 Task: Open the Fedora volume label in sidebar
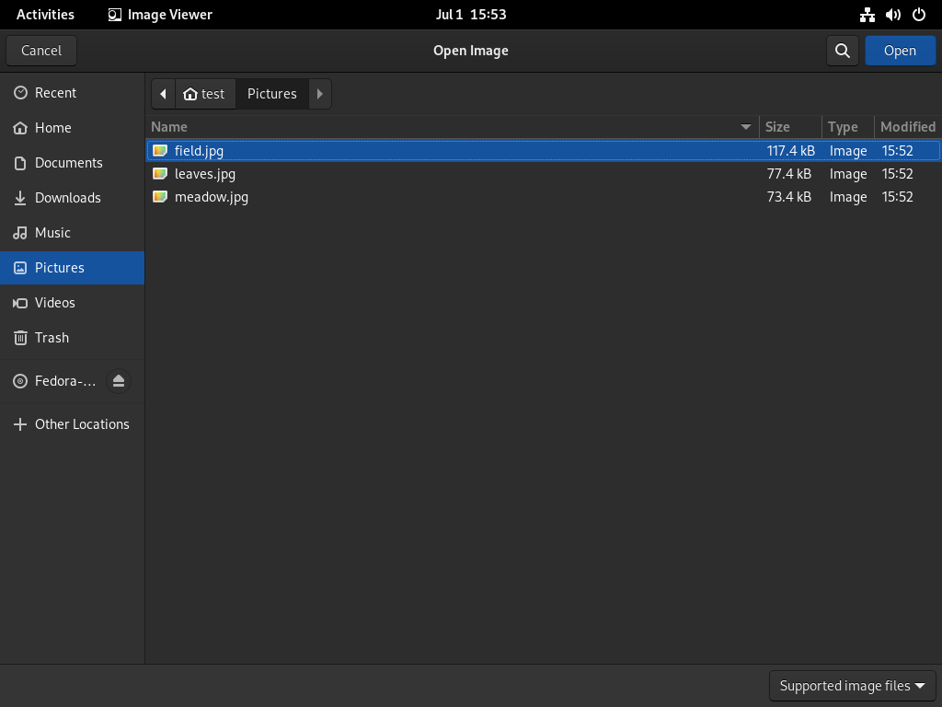[65, 381]
